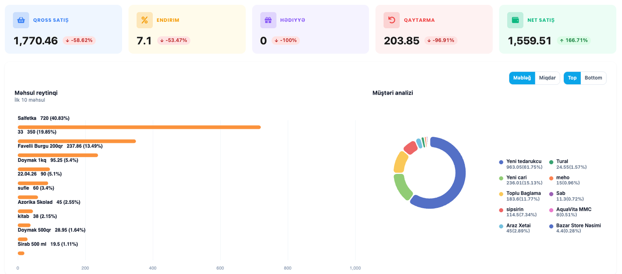The width and height of the screenshot is (622, 274).
Task: Toggle Araz Xetai legend entry
Action: pos(515,228)
